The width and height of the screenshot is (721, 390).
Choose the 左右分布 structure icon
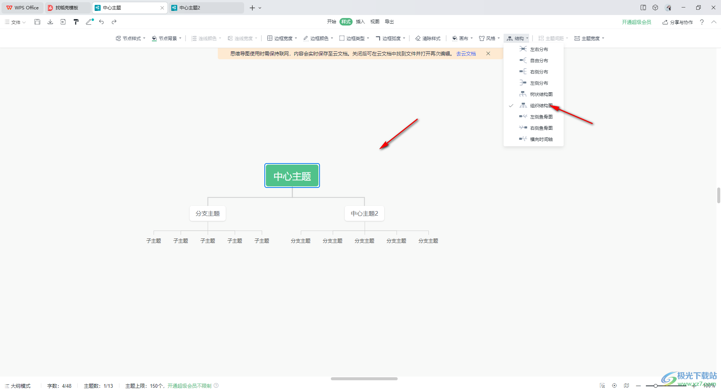(x=523, y=49)
